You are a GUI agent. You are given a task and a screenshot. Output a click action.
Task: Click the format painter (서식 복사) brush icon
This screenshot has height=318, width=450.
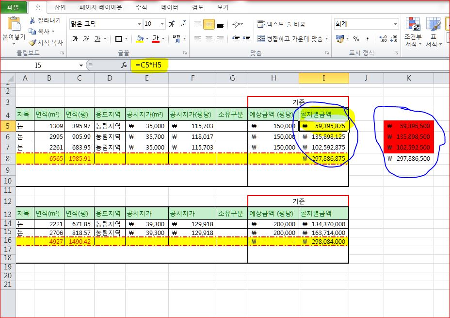32,43
